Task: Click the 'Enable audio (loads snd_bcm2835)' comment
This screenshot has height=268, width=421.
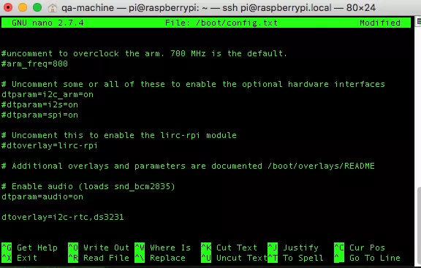Action: point(88,186)
